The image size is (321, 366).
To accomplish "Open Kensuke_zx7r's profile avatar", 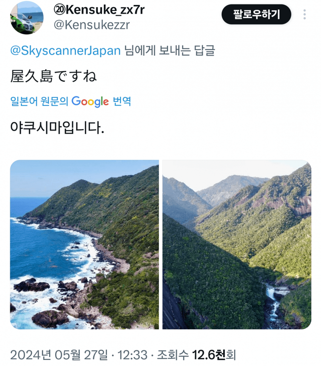I will (x=27, y=18).
